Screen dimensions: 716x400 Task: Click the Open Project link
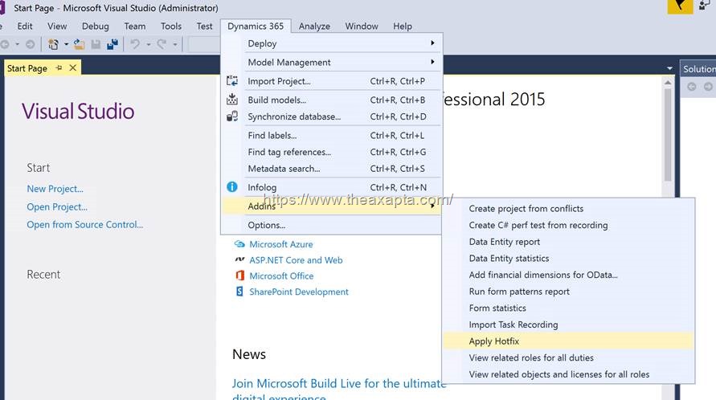coord(57,206)
